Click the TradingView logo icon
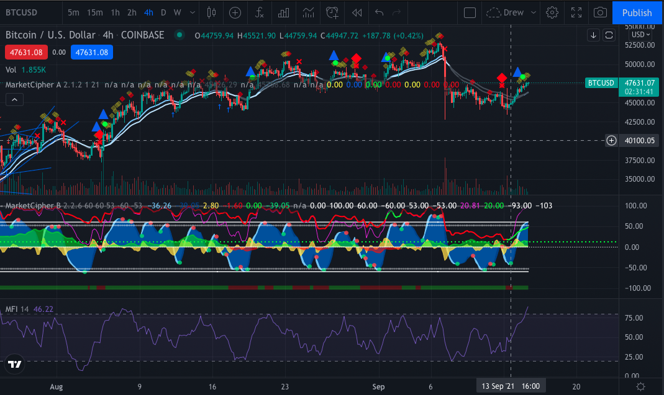Screen dimensions: 664x395 pos(15,364)
